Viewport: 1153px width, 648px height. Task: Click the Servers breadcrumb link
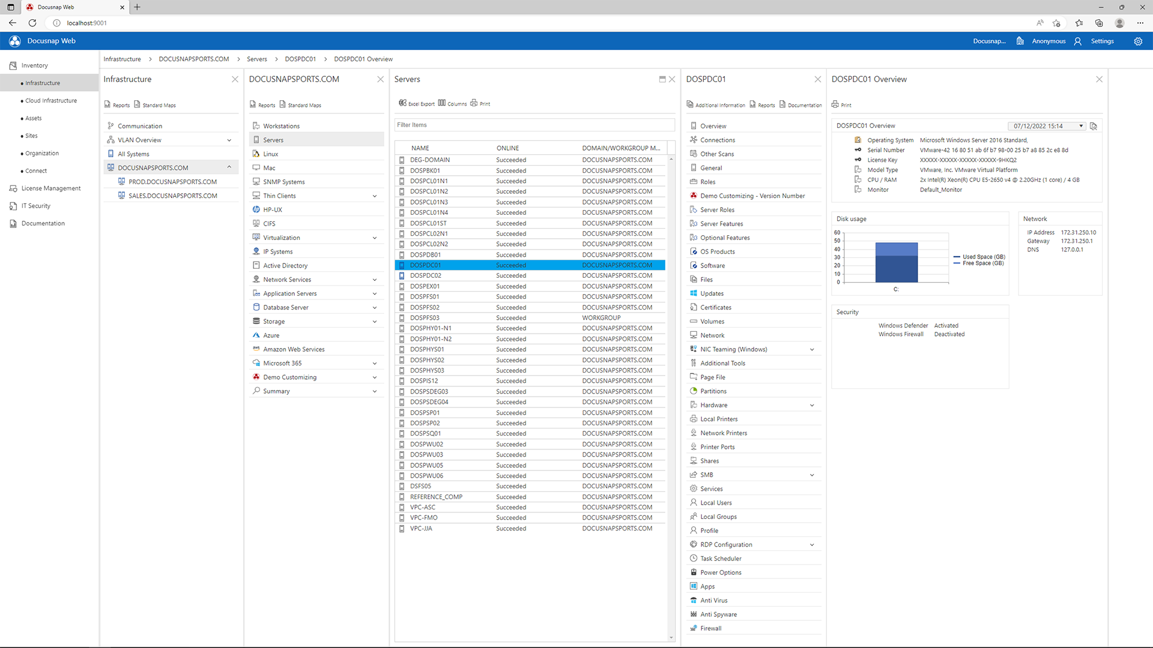tap(256, 59)
